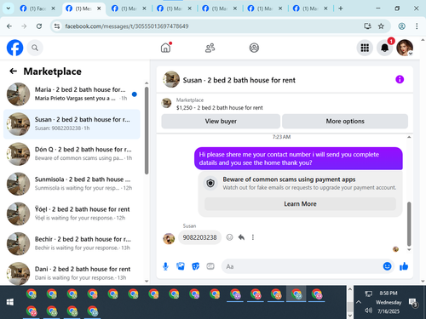Click the blue unread dot on Maria's conversation
This screenshot has width=426, height=319.
[135, 94]
